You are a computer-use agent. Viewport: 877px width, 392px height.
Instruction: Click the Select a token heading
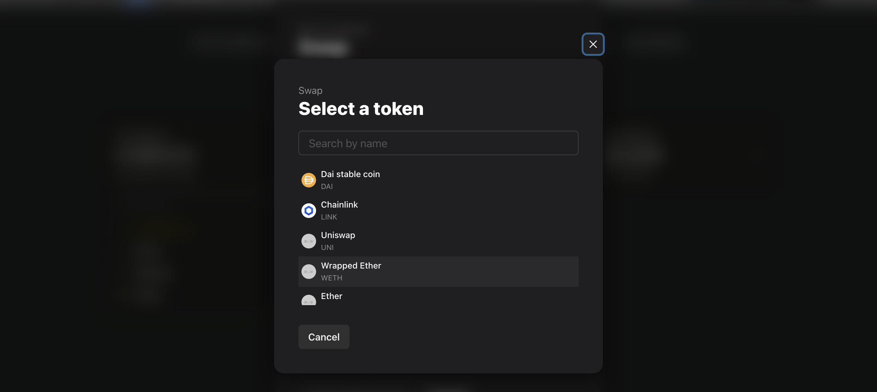click(361, 109)
